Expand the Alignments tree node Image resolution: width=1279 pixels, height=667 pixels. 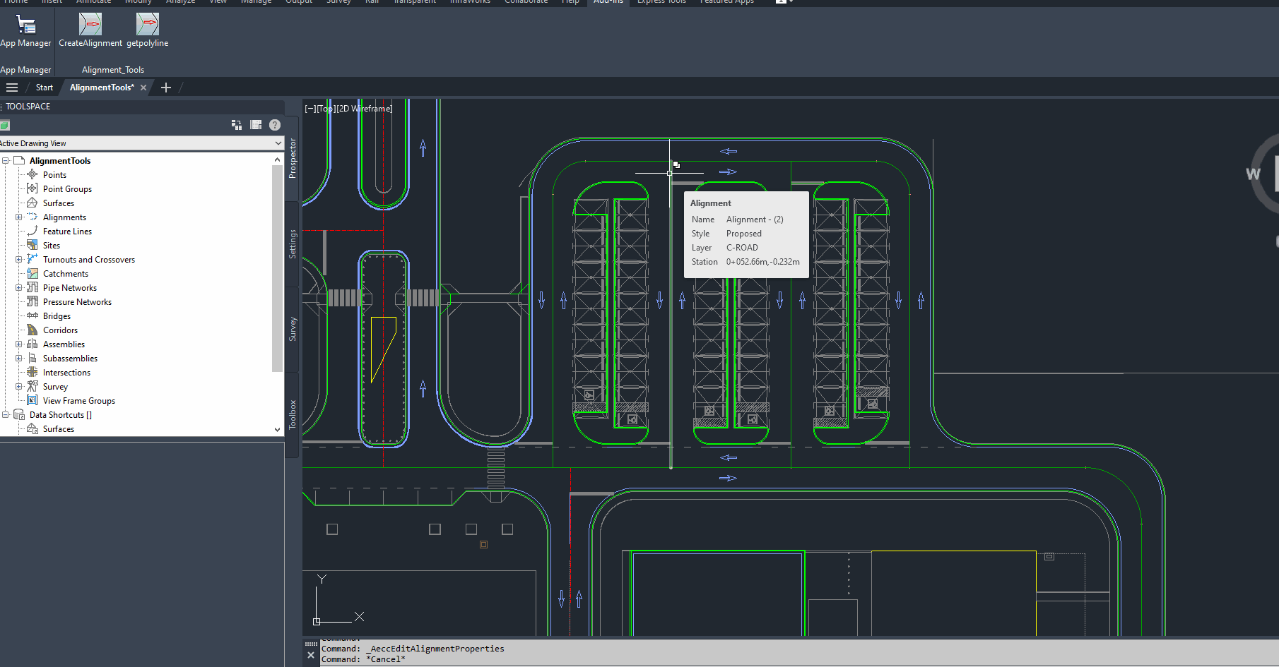(19, 217)
